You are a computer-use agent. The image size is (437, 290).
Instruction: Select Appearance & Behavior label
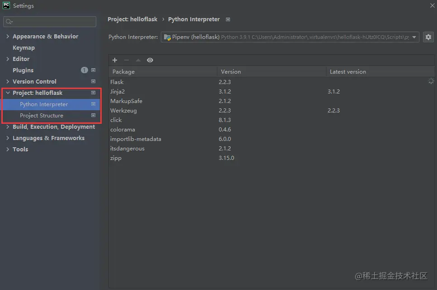pyautogui.click(x=46, y=36)
